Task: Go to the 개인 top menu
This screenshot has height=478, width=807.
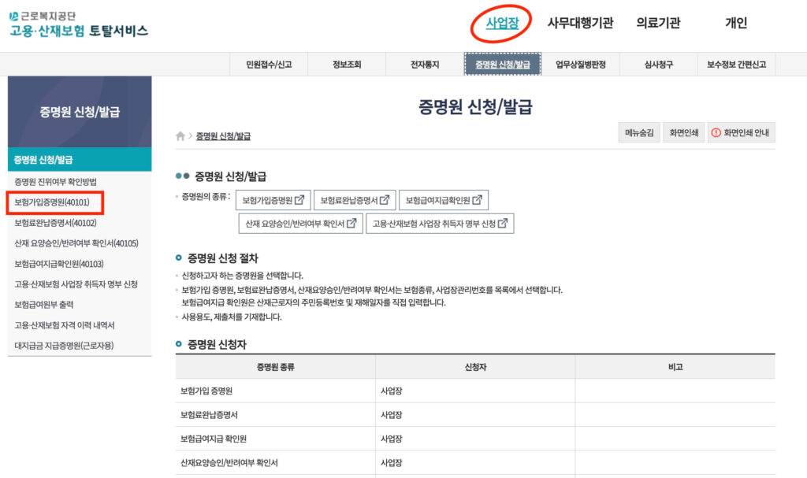Action: [735, 23]
